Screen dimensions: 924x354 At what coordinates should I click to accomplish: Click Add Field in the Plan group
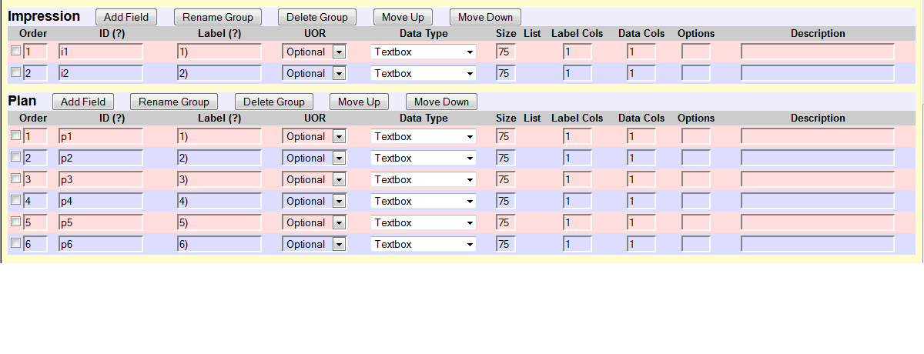pyautogui.click(x=83, y=102)
